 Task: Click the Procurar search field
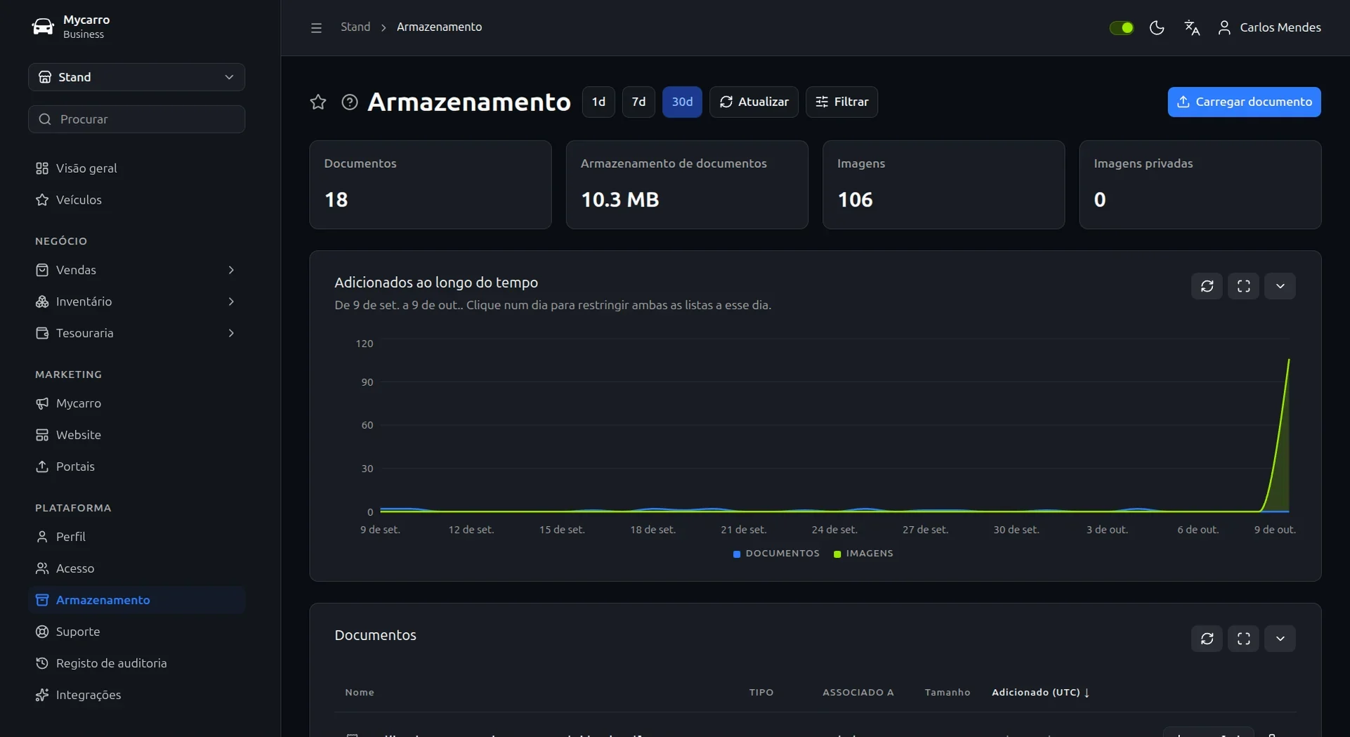[136, 119]
